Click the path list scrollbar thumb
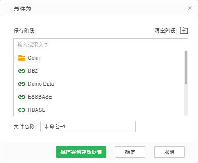This screenshot has height=163, width=198. 186,67
